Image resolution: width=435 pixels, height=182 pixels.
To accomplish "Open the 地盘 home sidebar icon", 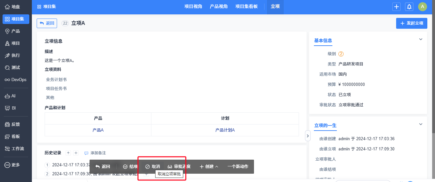I will click(x=7, y=7).
